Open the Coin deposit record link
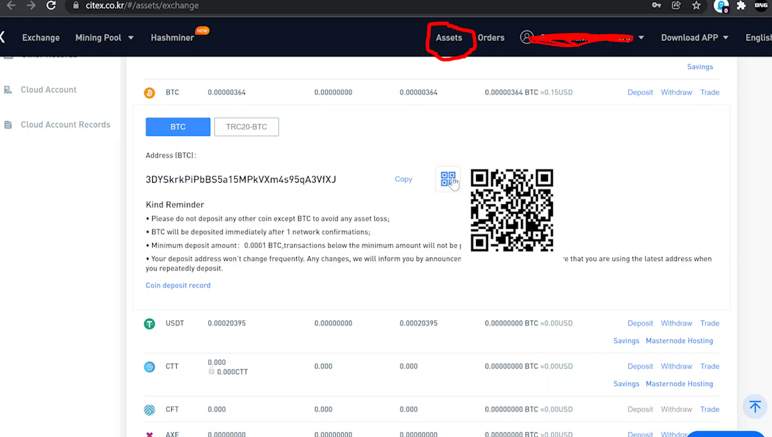772x437 pixels. click(178, 285)
